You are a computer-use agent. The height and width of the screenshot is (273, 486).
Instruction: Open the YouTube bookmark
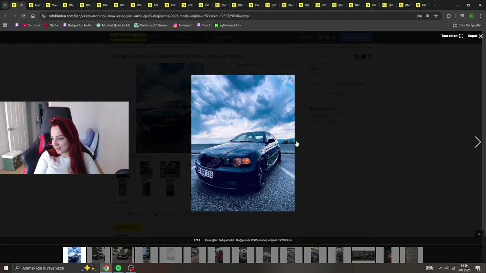click(31, 25)
